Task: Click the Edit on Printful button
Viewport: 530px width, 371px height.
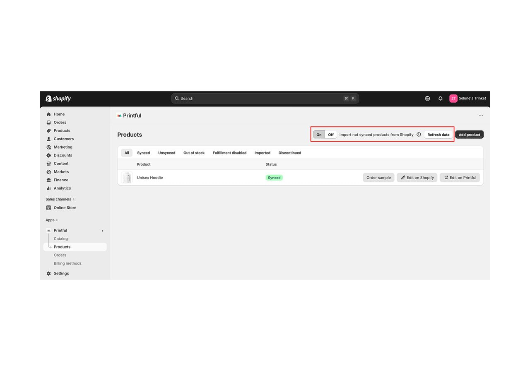Action: tap(460, 178)
